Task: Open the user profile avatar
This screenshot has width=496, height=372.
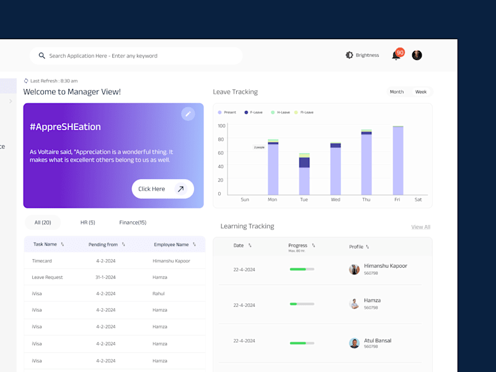Action: tap(417, 55)
